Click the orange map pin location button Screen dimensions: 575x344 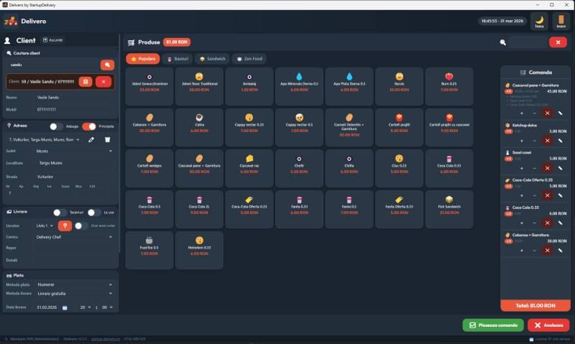coord(65,226)
